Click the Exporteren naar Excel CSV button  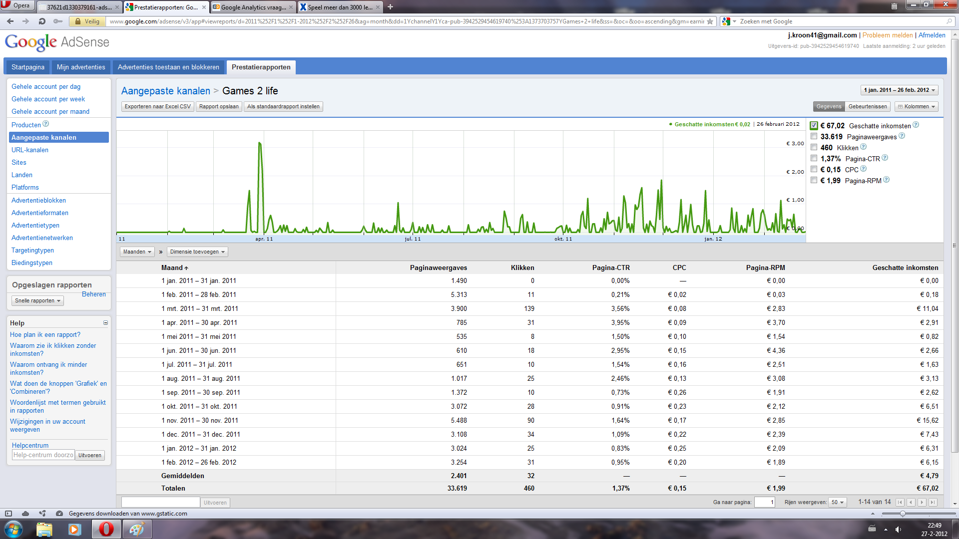click(157, 106)
